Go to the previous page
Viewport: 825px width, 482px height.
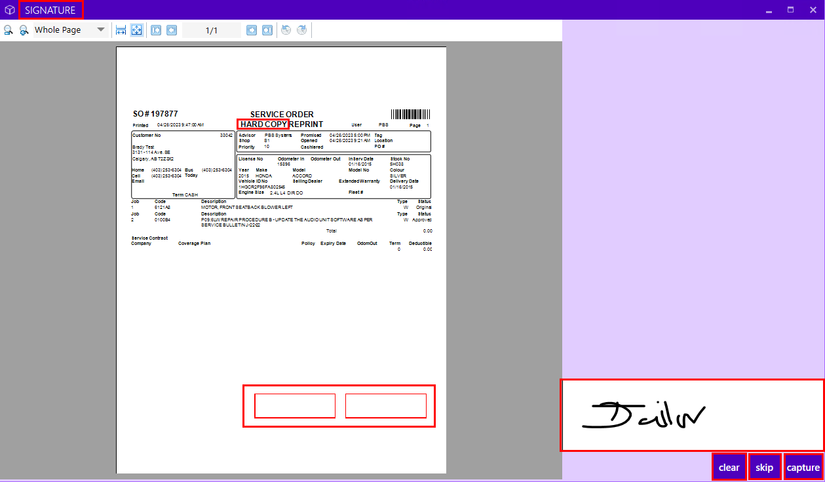click(x=172, y=30)
